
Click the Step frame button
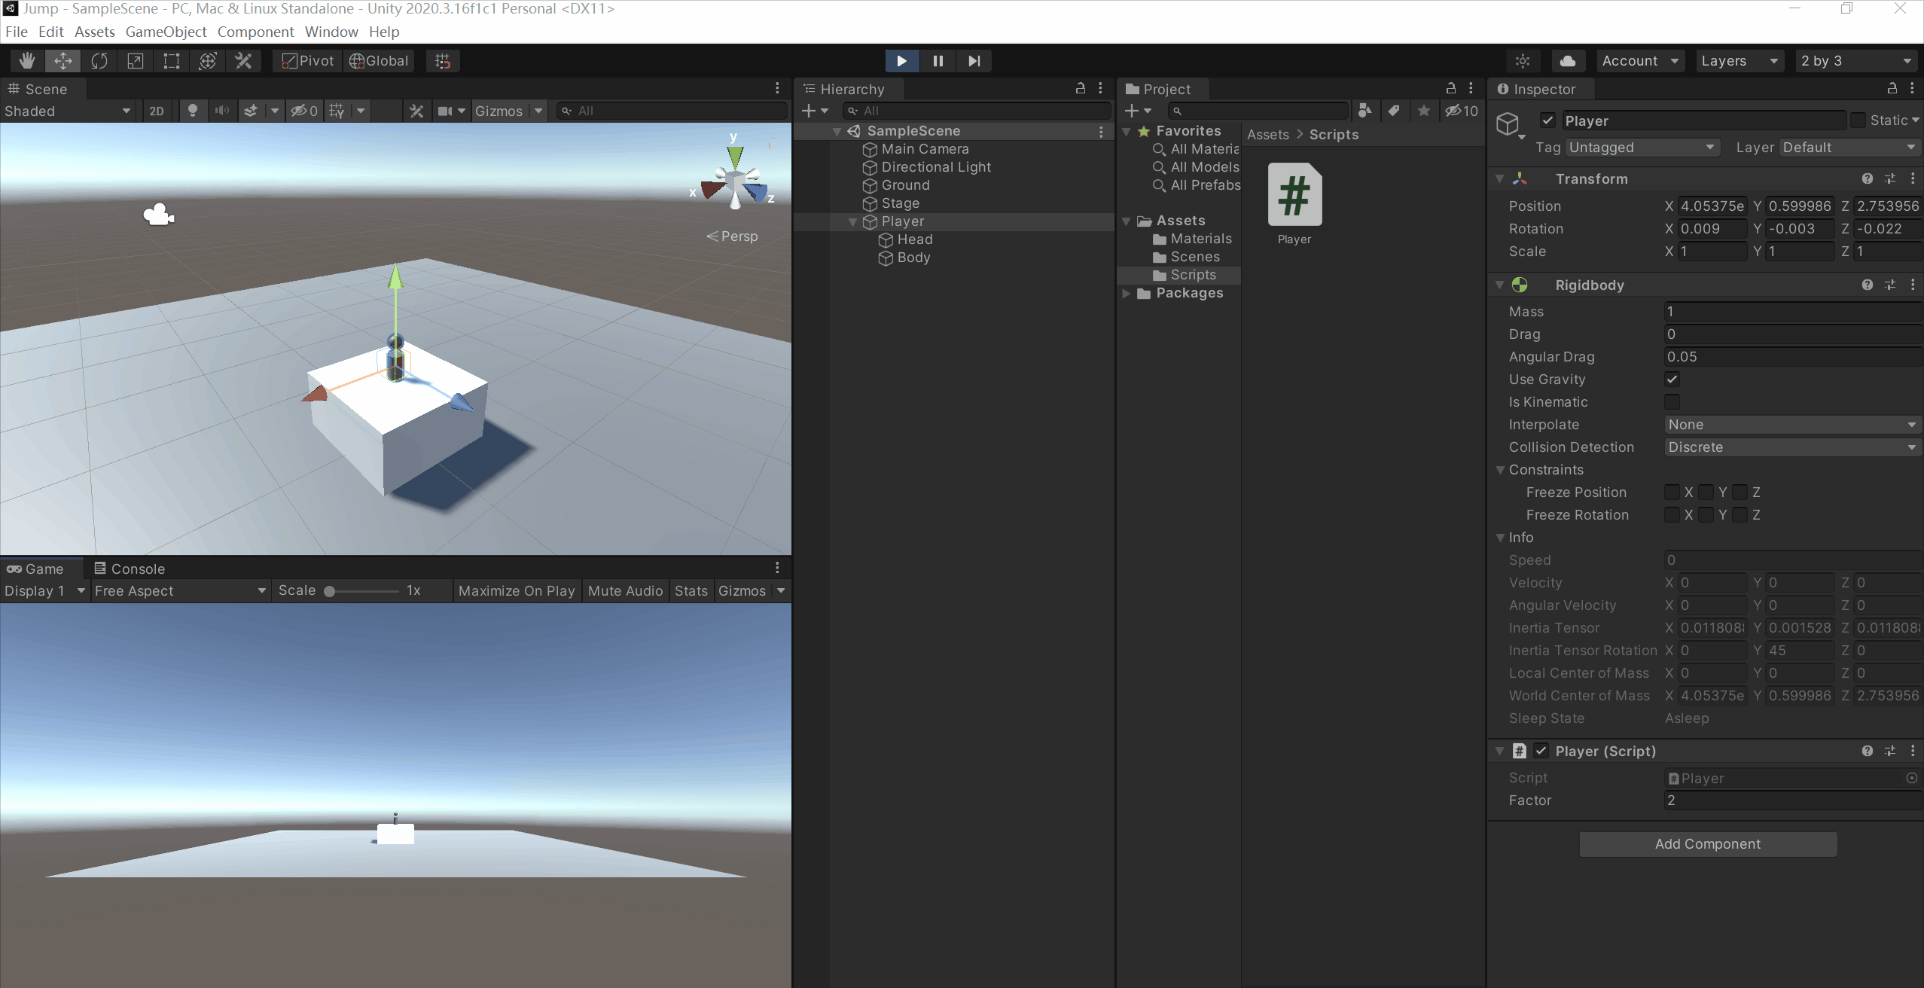pos(974,61)
